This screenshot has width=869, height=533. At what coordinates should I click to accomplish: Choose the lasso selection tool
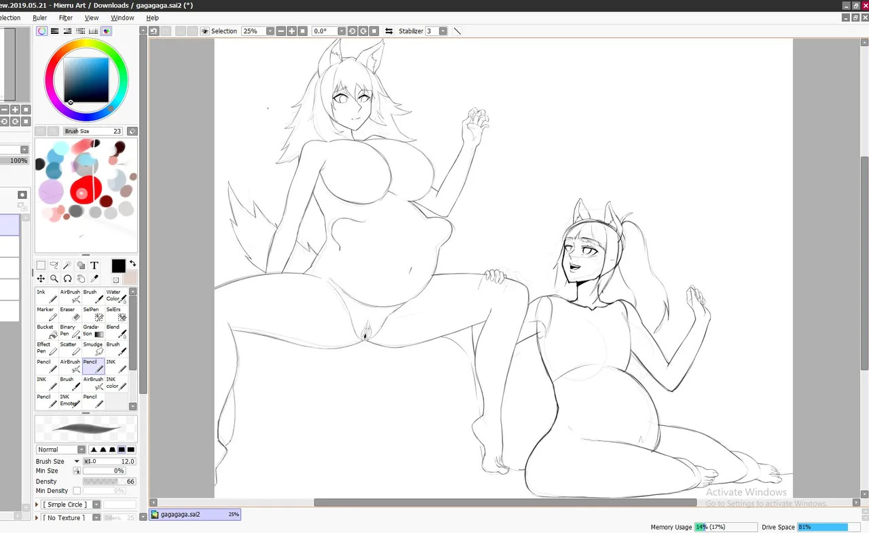(x=54, y=265)
